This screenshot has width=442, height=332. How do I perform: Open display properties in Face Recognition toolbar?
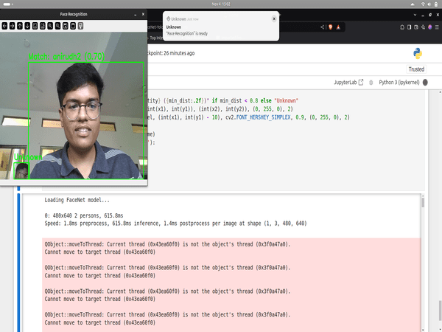tap(80, 26)
